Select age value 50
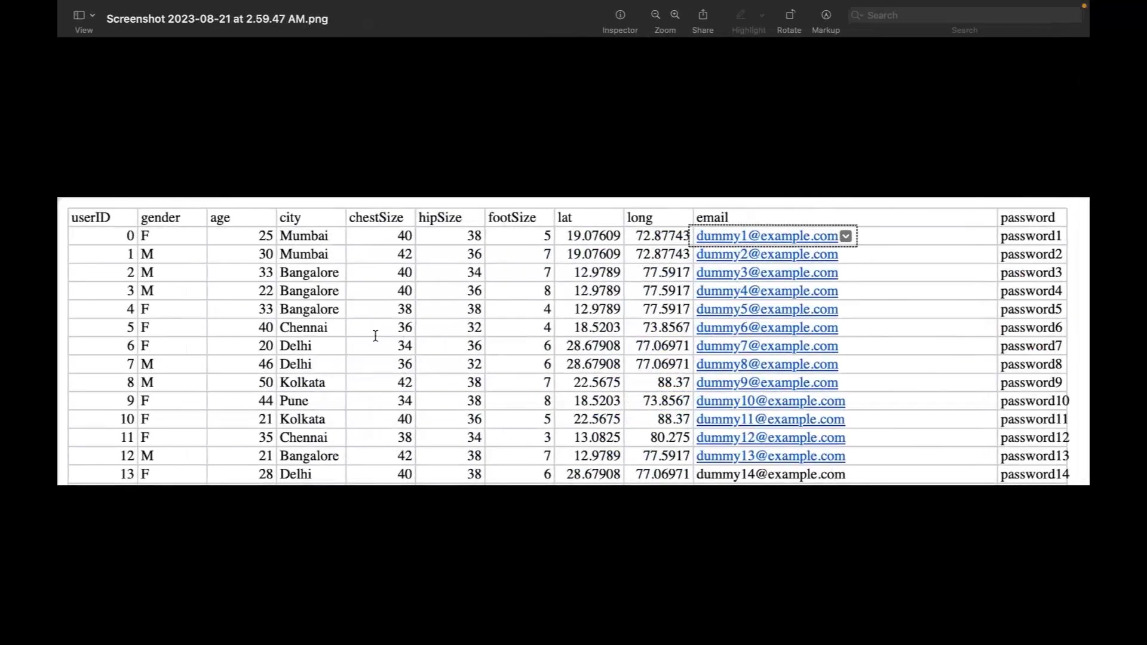This screenshot has width=1147, height=645. (x=266, y=382)
